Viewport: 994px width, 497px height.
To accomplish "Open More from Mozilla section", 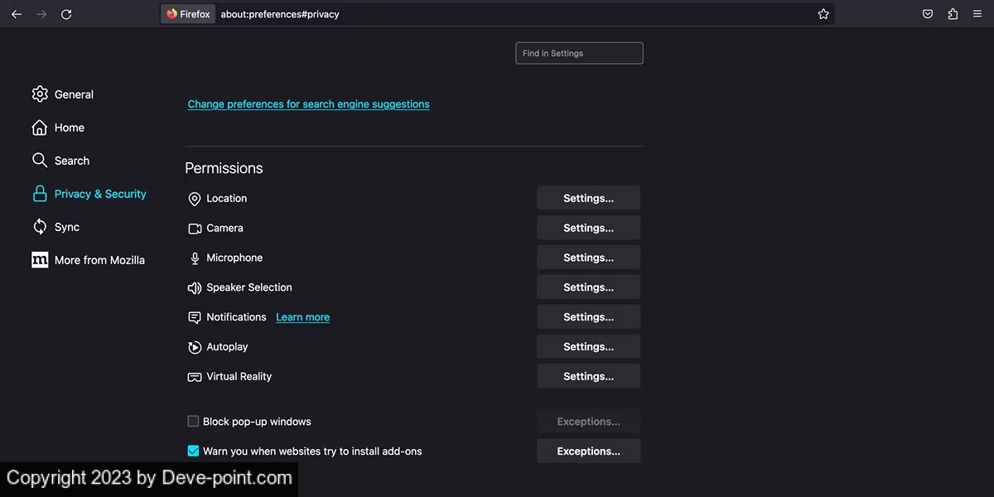I will point(99,260).
